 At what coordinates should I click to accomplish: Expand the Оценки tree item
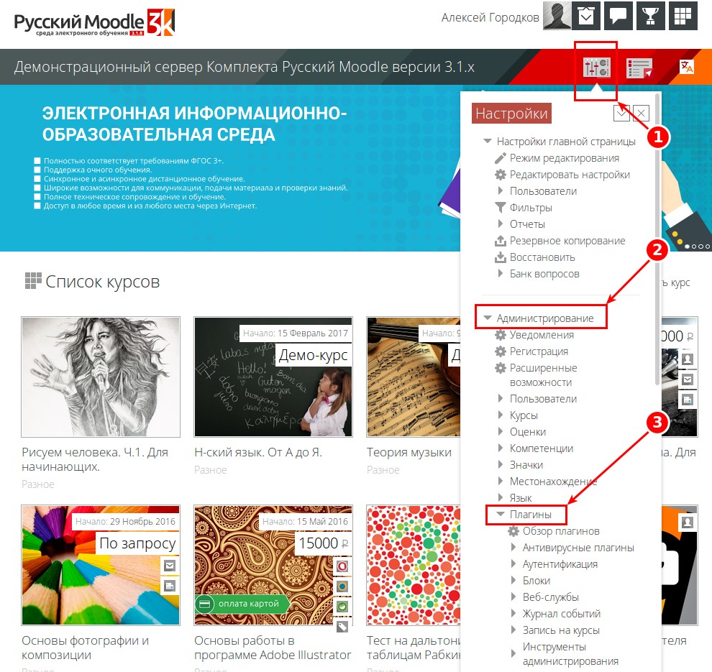(x=501, y=432)
